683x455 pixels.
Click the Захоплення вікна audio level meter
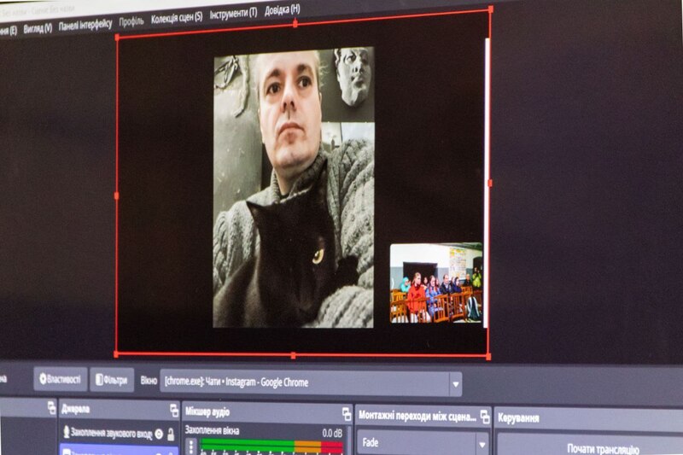pos(271,446)
